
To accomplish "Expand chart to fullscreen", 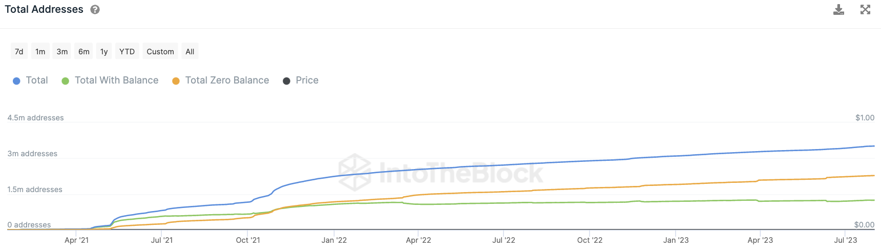I will [865, 10].
